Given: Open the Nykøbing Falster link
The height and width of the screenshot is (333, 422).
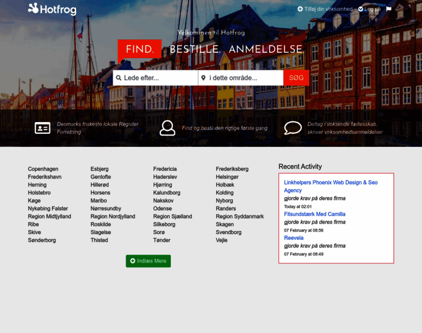Looking at the screenshot, I should point(48,209).
